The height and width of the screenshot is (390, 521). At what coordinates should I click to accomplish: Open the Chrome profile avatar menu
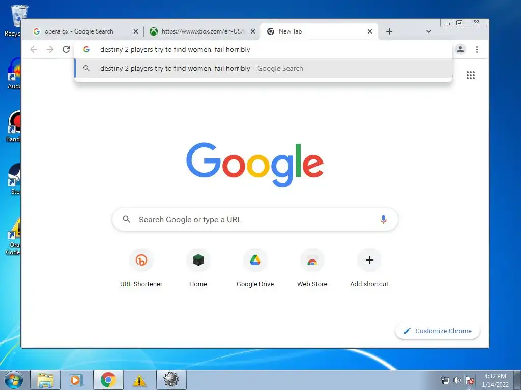(x=460, y=49)
